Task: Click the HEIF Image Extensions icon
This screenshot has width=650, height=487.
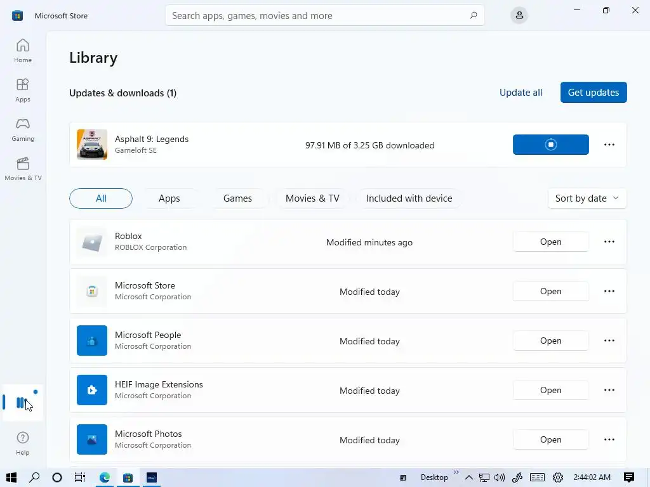Action: click(92, 390)
